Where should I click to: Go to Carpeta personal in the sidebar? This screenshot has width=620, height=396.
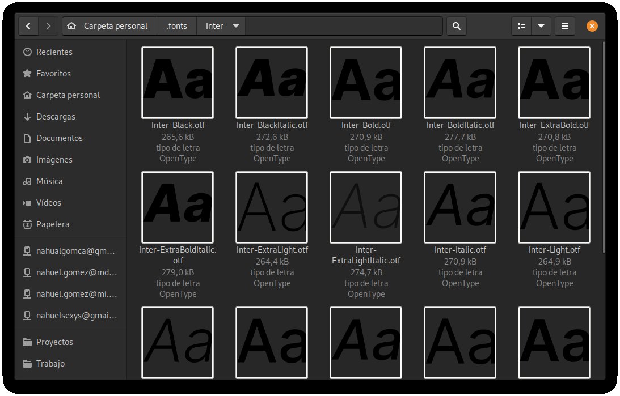[71, 95]
